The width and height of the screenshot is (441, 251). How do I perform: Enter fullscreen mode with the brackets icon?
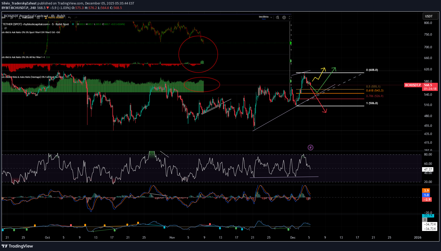pyautogui.click(x=290, y=17)
